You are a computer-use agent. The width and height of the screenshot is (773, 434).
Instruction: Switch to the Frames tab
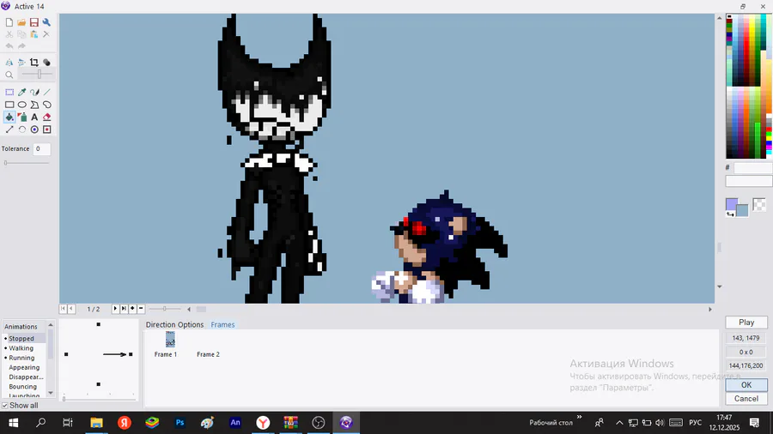[x=222, y=325]
